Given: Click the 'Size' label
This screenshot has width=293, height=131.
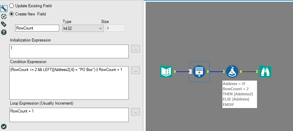Looking at the screenshot, I should 105,22.
